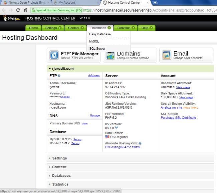
Task: Click the Absolute Hosting Path help icon
Action: 140,143
